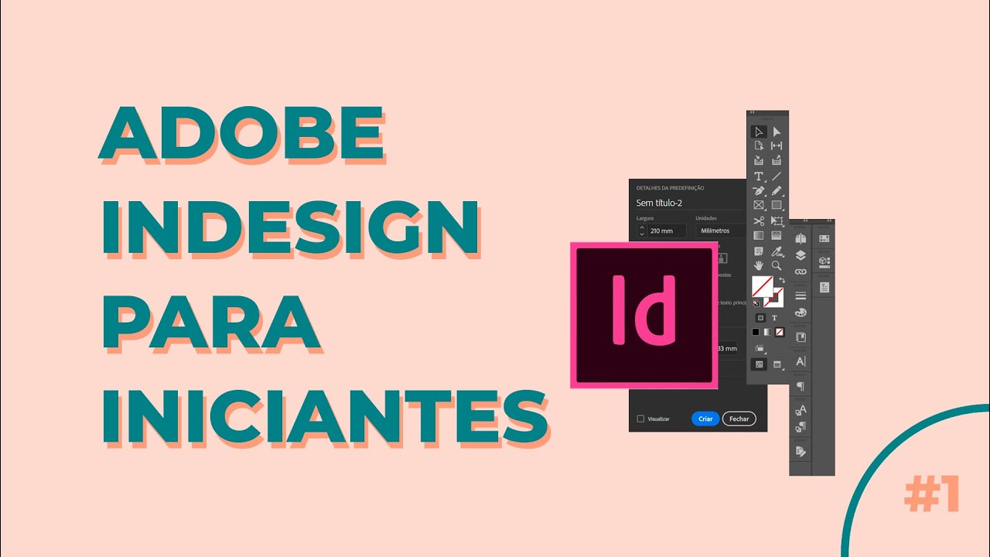990x557 pixels.
Task: Open the Color palette panel icon
Action: click(801, 313)
